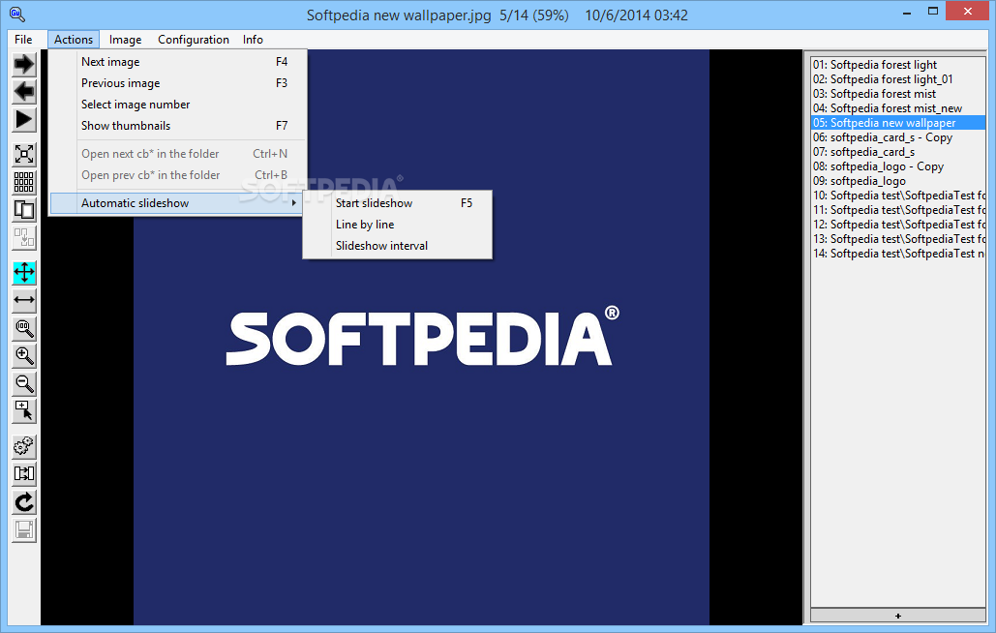996x633 pixels.
Task: Choose Next image from the menu
Action: (x=178, y=62)
